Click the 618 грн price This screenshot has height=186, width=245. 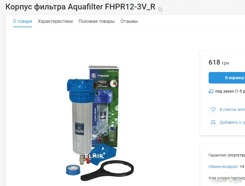(219, 62)
